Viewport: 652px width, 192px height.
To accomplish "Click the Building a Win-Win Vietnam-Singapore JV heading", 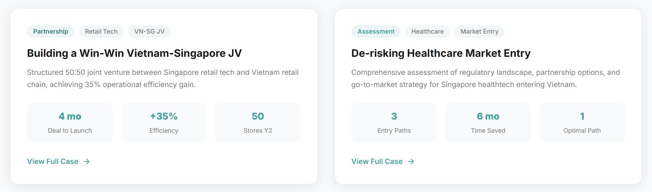I will [x=134, y=53].
